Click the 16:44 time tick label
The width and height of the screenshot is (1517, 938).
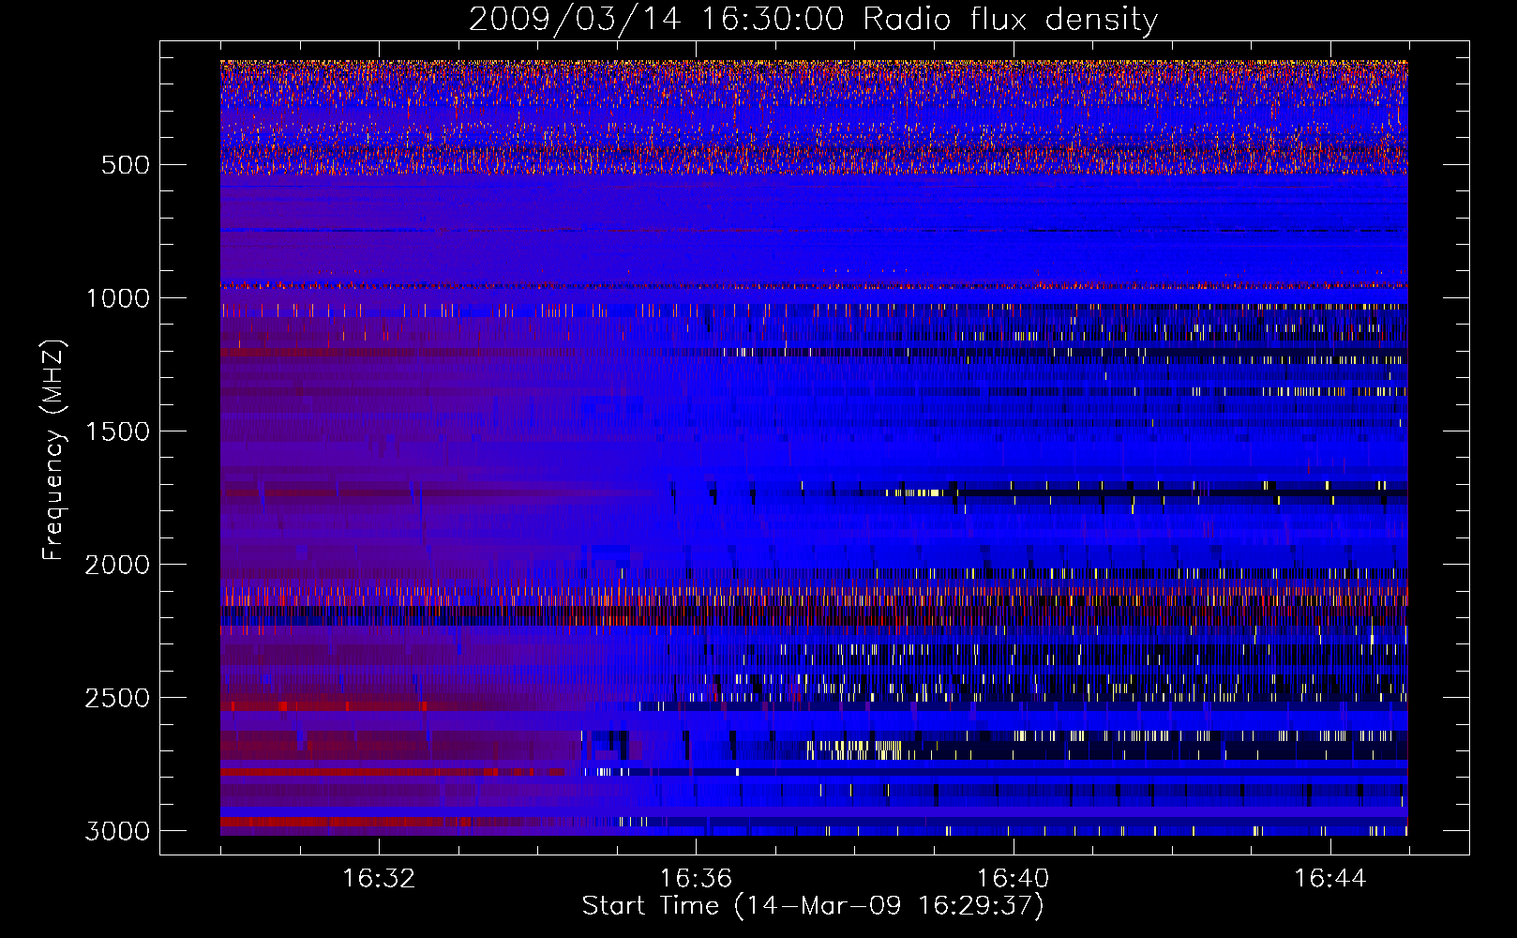click(1329, 879)
